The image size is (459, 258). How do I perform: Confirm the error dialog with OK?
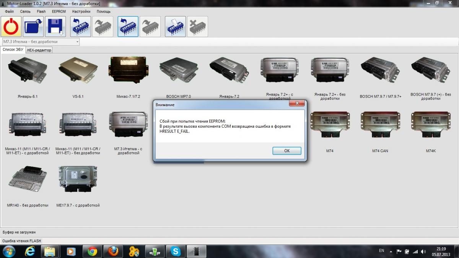coord(287,151)
